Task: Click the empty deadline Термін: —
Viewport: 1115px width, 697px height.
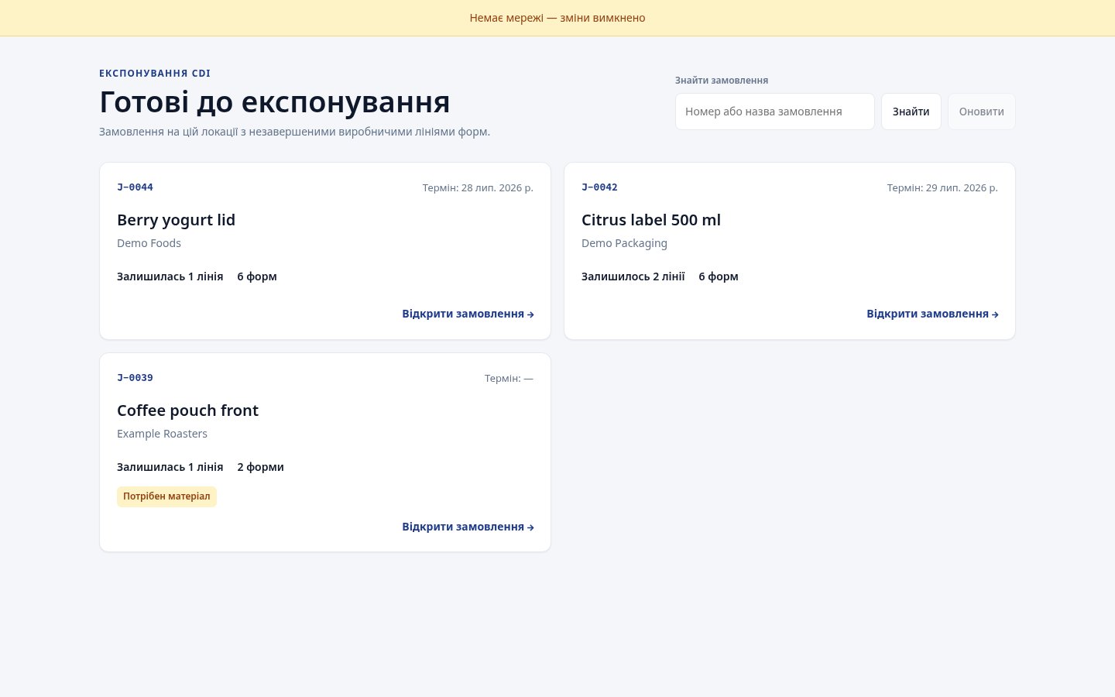Action: (509, 378)
